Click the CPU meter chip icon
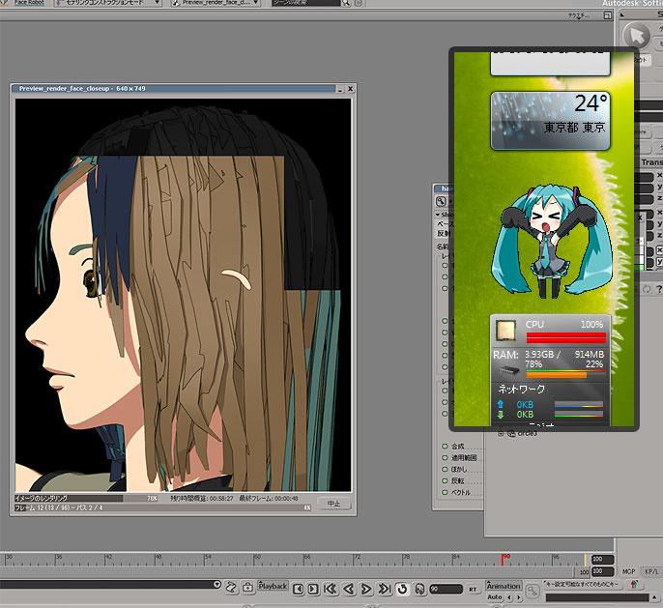This screenshot has height=608, width=663. coord(504,331)
